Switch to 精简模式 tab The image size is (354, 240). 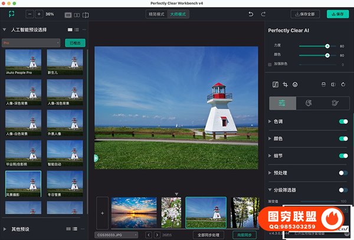pos(158,14)
